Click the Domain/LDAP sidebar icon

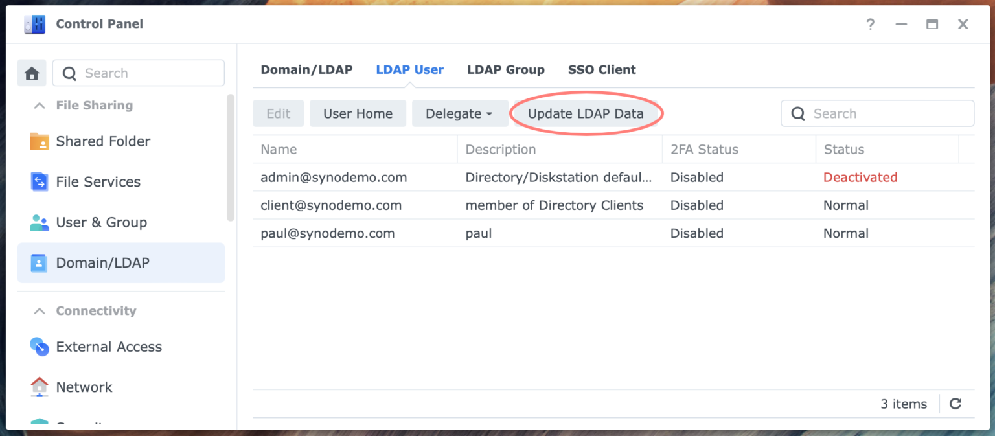[40, 262]
